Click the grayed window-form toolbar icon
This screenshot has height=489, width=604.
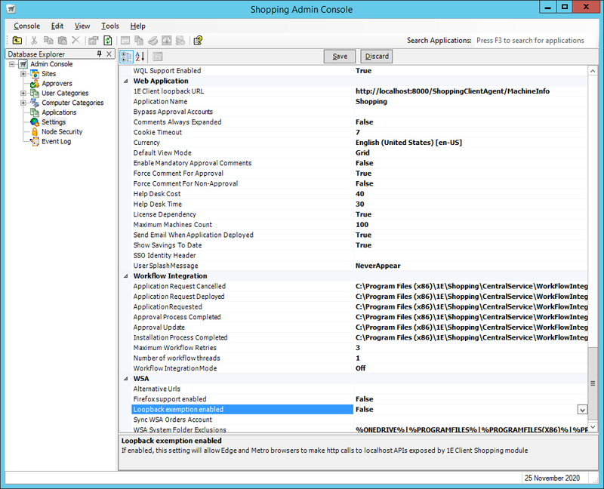click(125, 41)
